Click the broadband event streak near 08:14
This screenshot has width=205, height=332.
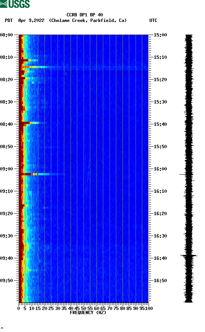pyautogui.click(x=84, y=67)
